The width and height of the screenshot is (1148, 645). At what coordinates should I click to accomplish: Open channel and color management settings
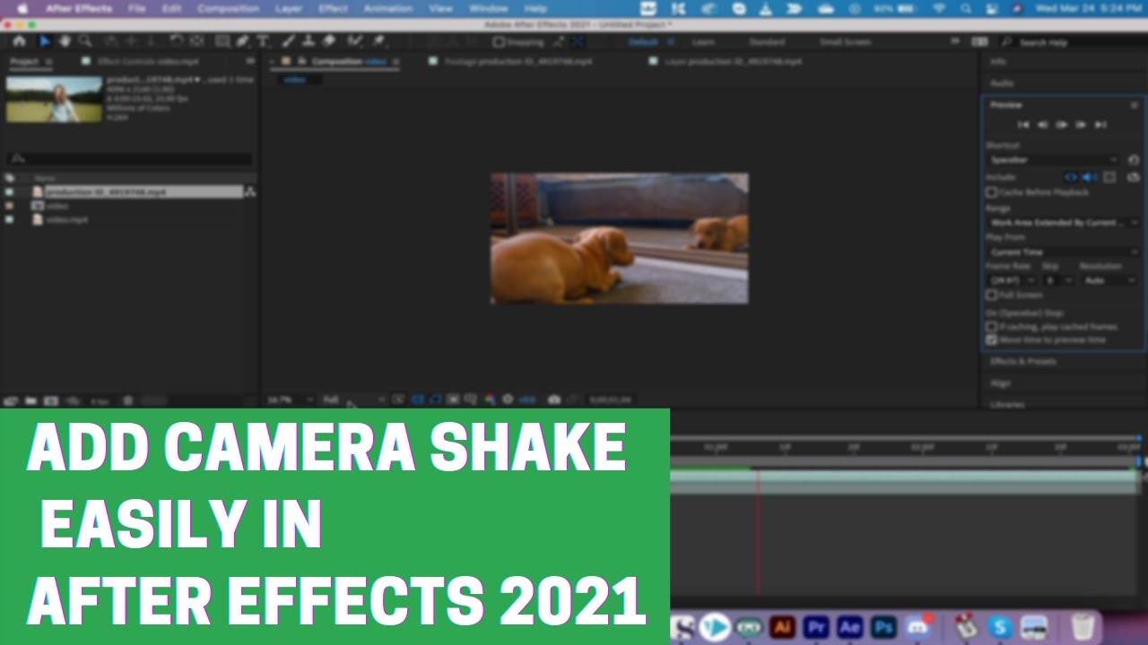490,400
